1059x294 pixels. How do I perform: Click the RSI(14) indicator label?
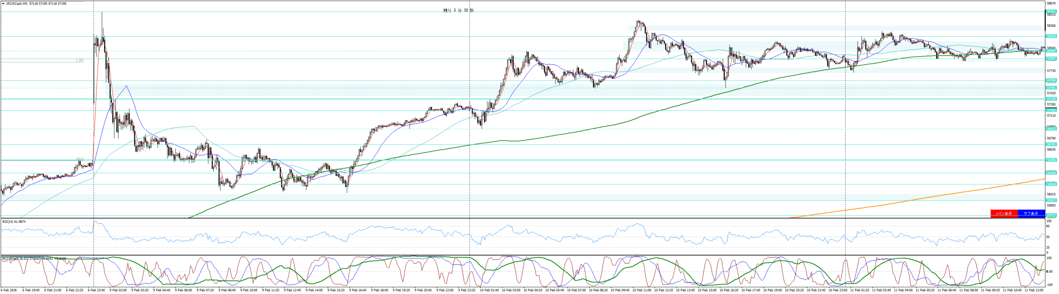[14, 222]
